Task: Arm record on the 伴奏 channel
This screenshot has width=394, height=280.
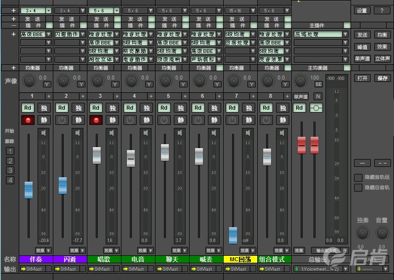Action: tap(28, 120)
